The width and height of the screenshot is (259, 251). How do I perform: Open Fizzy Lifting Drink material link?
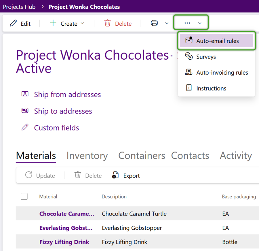coord(64,242)
